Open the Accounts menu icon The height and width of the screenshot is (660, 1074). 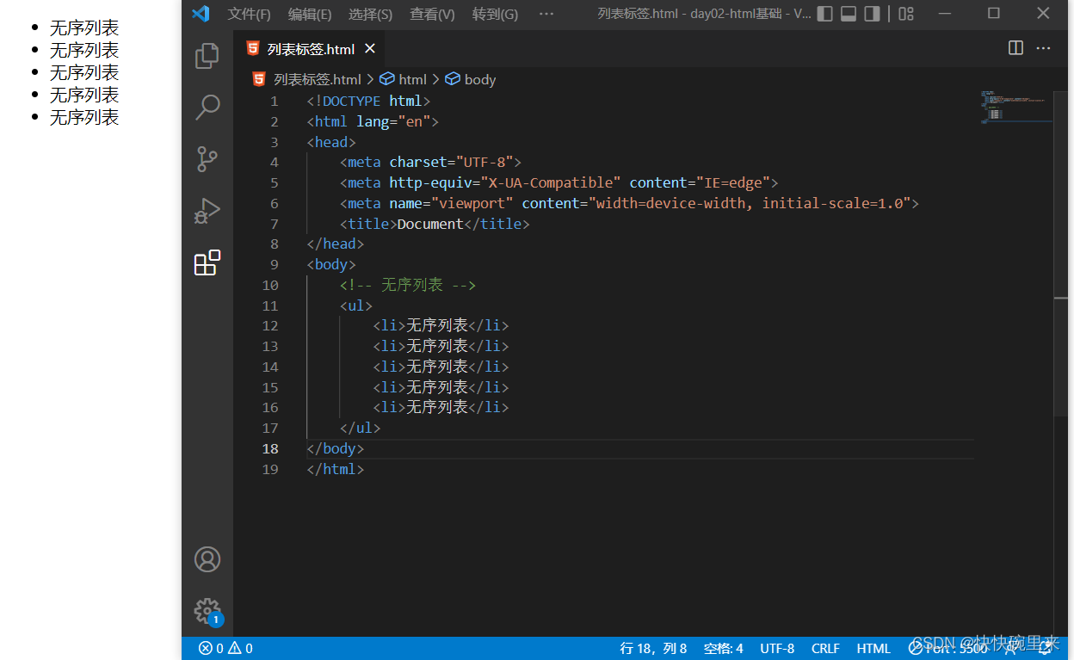pyautogui.click(x=207, y=559)
